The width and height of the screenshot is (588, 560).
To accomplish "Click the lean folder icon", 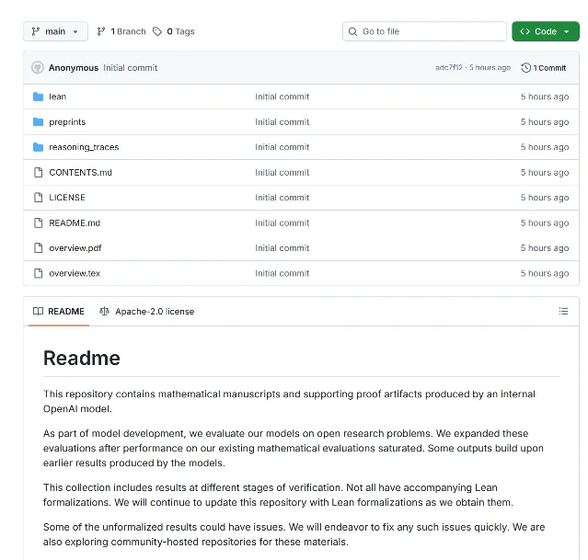I will [x=38, y=97].
